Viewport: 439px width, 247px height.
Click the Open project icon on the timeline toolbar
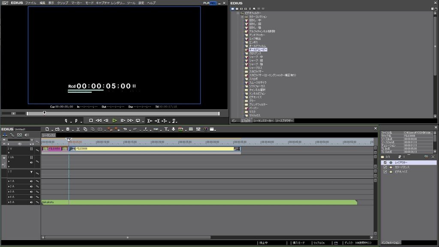(x=57, y=129)
